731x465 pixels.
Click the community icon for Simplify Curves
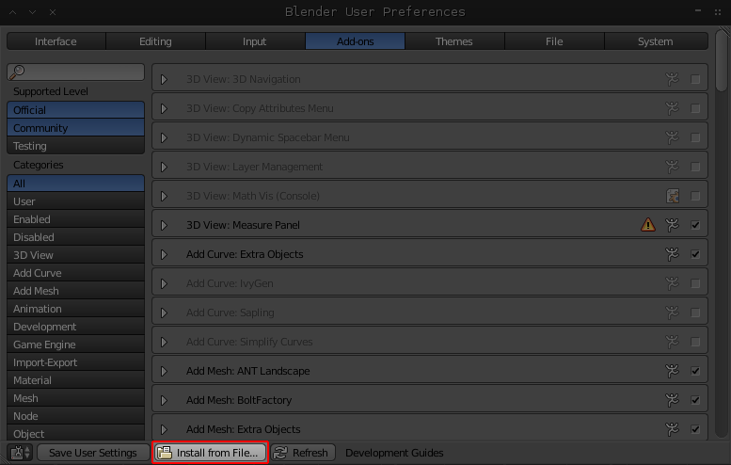[672, 342]
